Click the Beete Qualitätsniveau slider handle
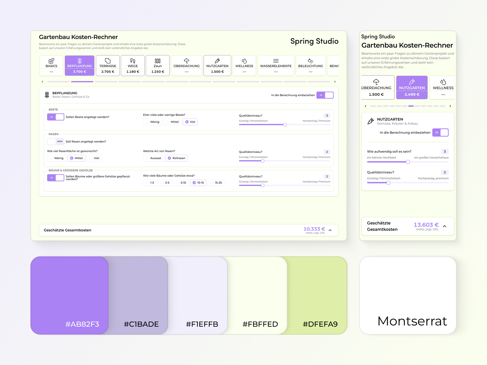 click(285, 125)
